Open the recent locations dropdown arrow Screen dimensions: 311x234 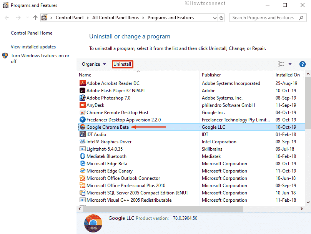pos(27,18)
